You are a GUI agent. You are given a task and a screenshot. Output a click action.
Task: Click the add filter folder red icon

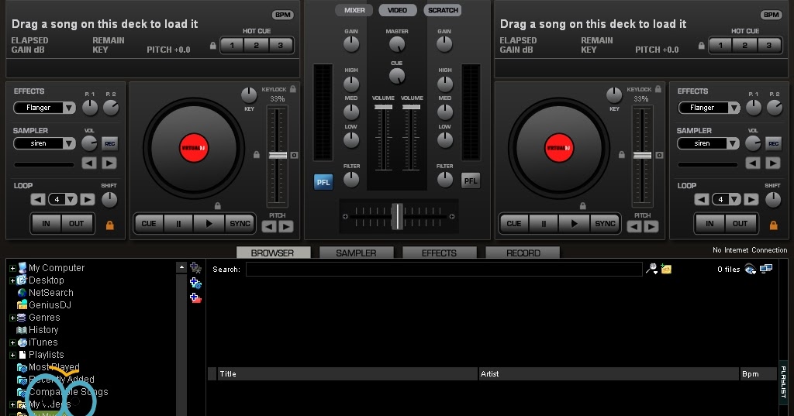[x=195, y=298]
